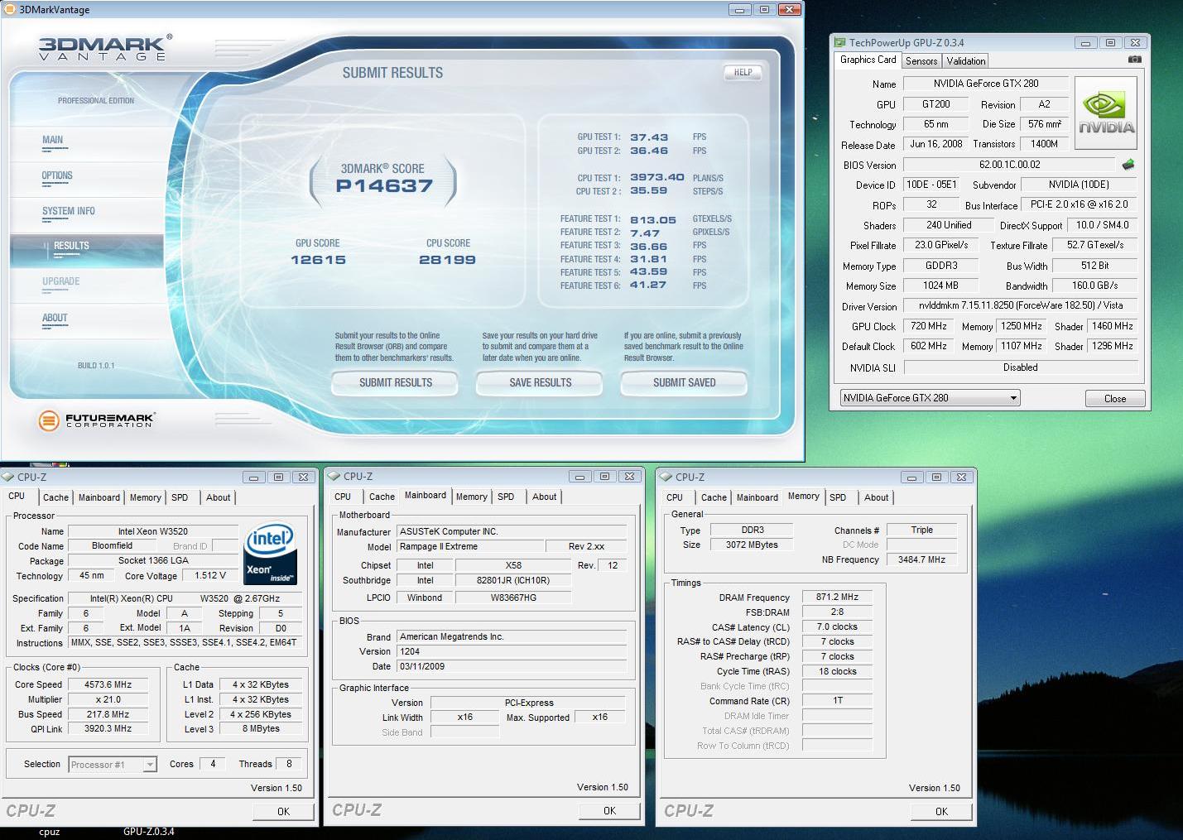Click the SAVE RESULTS button
1183x840 pixels.
(540, 383)
